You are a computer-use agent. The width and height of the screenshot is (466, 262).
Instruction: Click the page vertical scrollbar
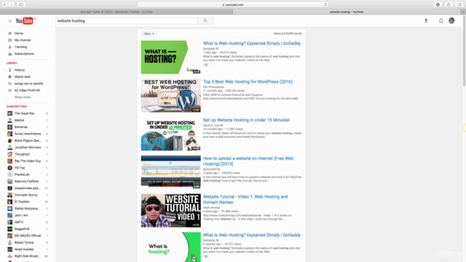465,50
